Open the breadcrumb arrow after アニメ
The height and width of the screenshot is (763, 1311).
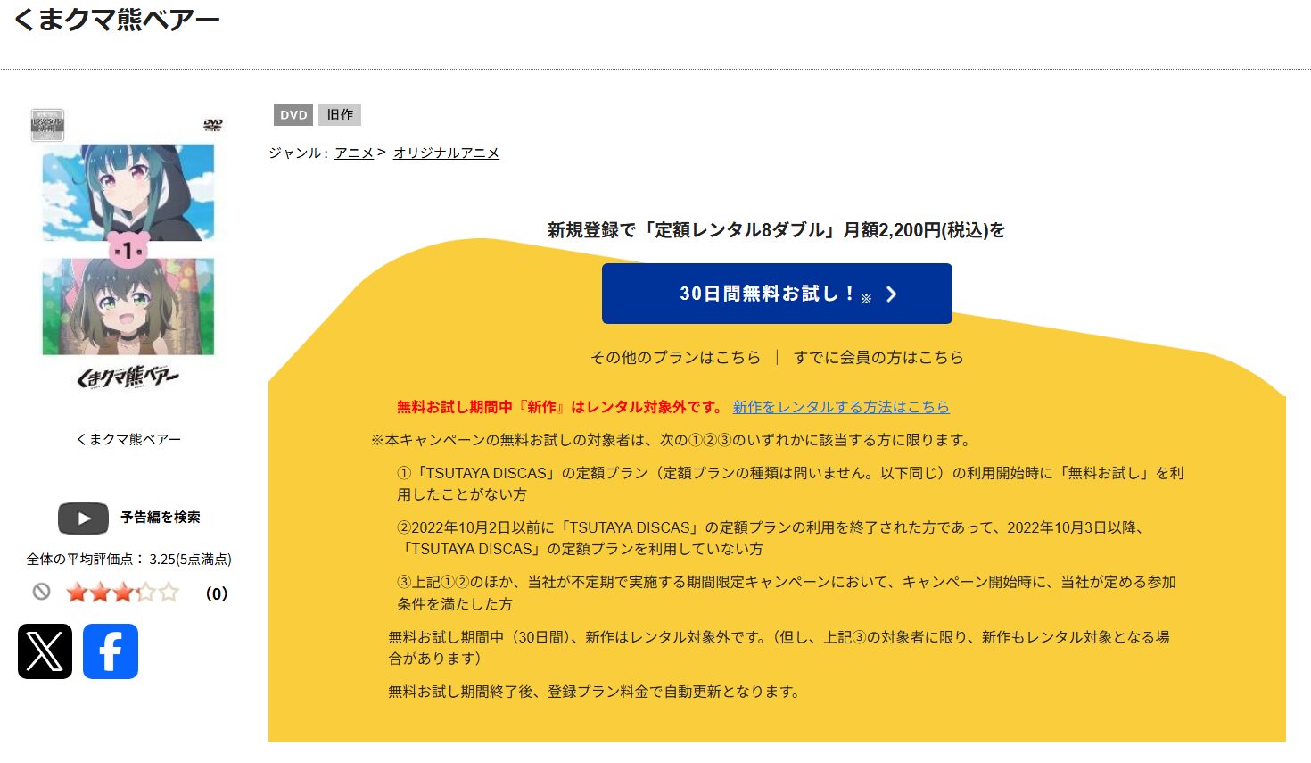click(x=382, y=153)
